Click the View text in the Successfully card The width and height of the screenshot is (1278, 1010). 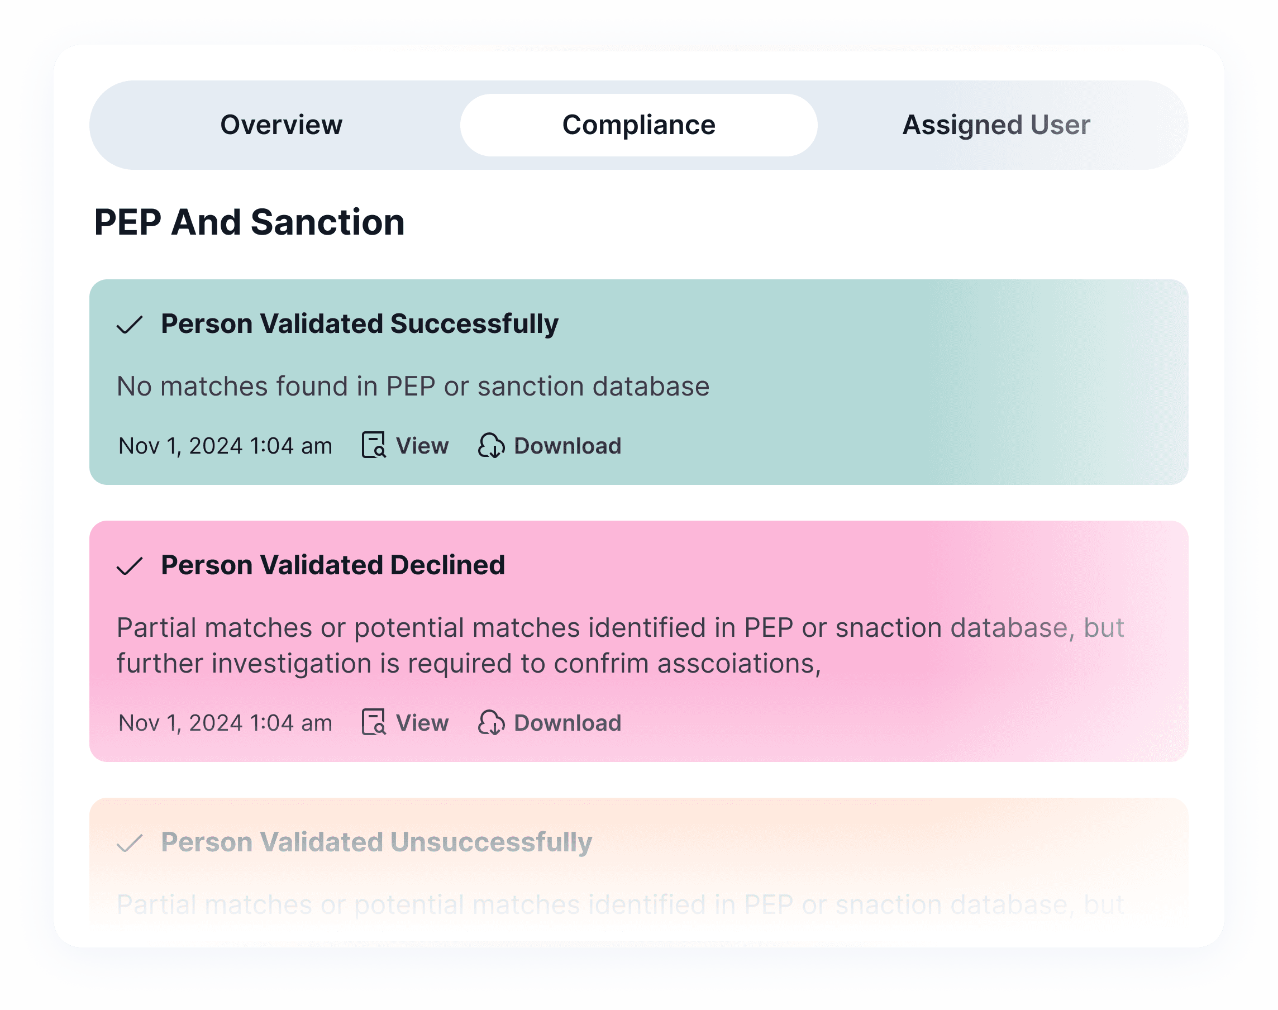click(422, 446)
